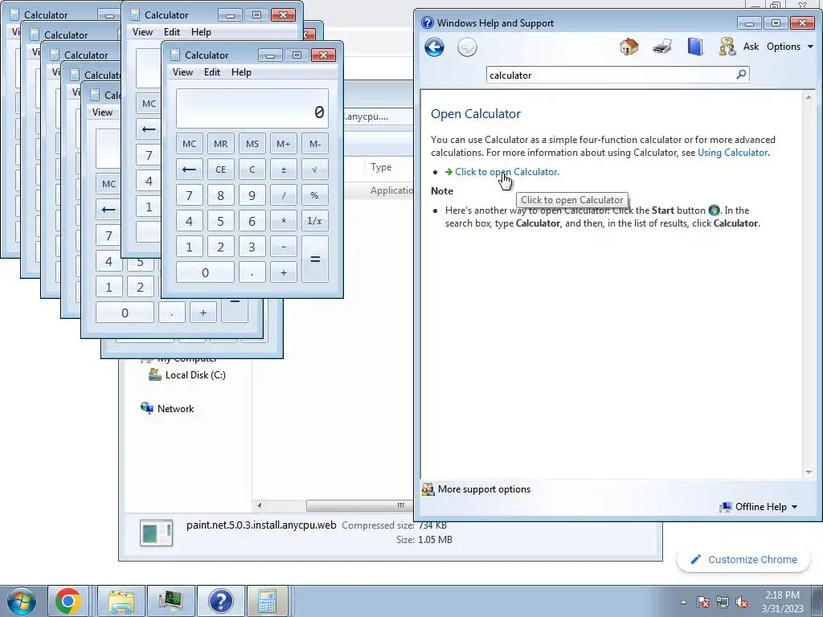Show hidden tray icons arrow
823x617 pixels.
point(683,602)
